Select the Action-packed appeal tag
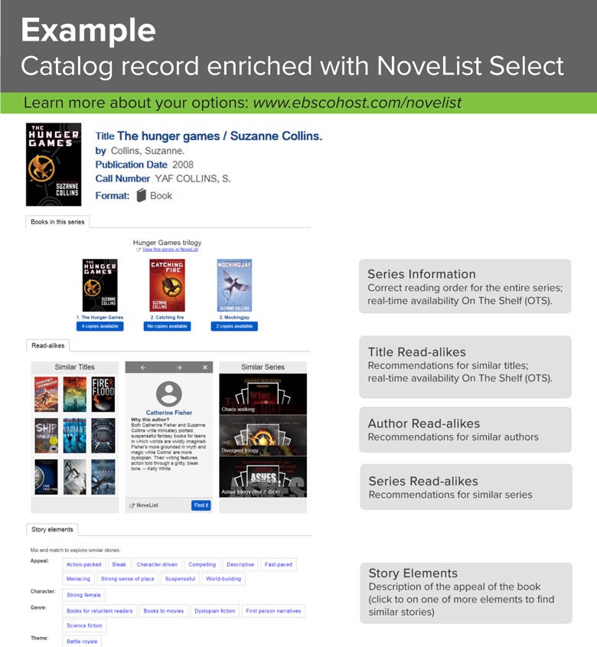Image resolution: width=597 pixels, height=647 pixels. (83, 564)
